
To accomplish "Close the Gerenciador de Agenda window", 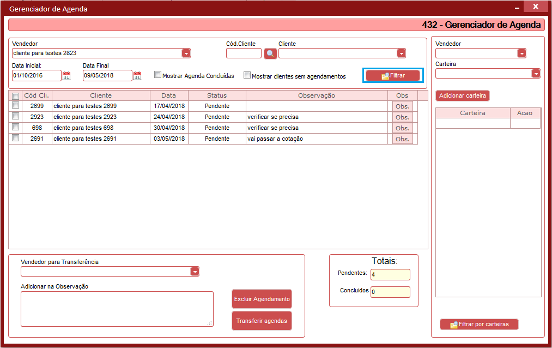I will pos(536,7).
